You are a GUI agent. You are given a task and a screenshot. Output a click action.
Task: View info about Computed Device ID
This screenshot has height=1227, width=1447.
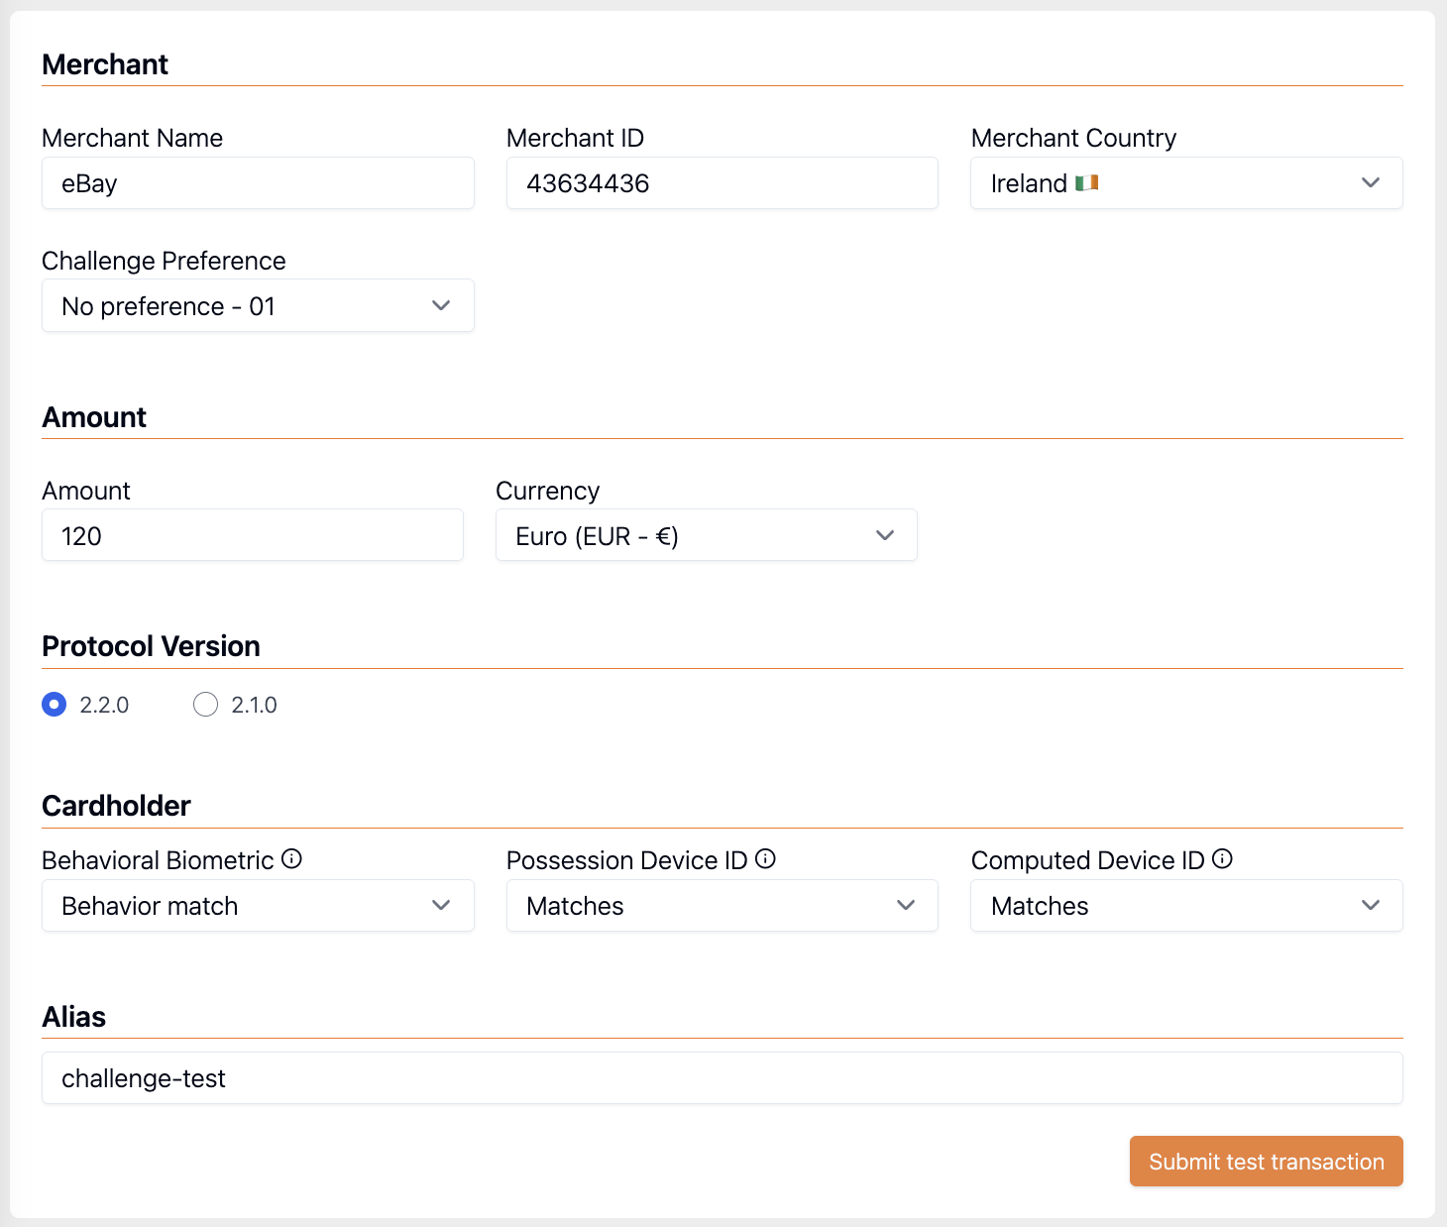pos(1223,859)
